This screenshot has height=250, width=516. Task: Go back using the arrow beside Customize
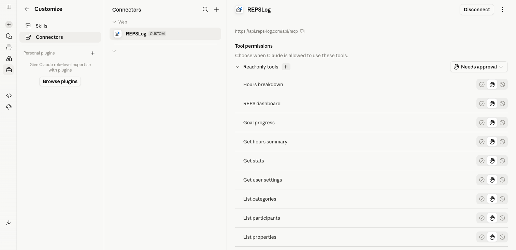pos(27,9)
